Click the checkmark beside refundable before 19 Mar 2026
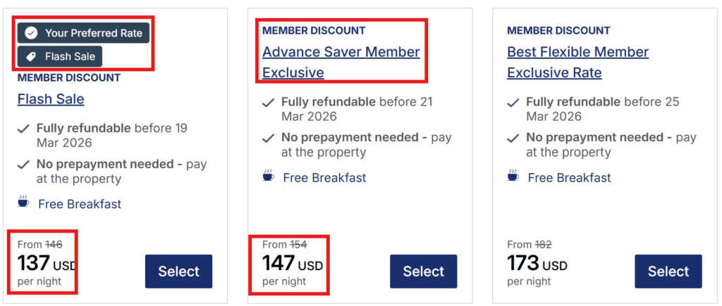 click(x=24, y=129)
